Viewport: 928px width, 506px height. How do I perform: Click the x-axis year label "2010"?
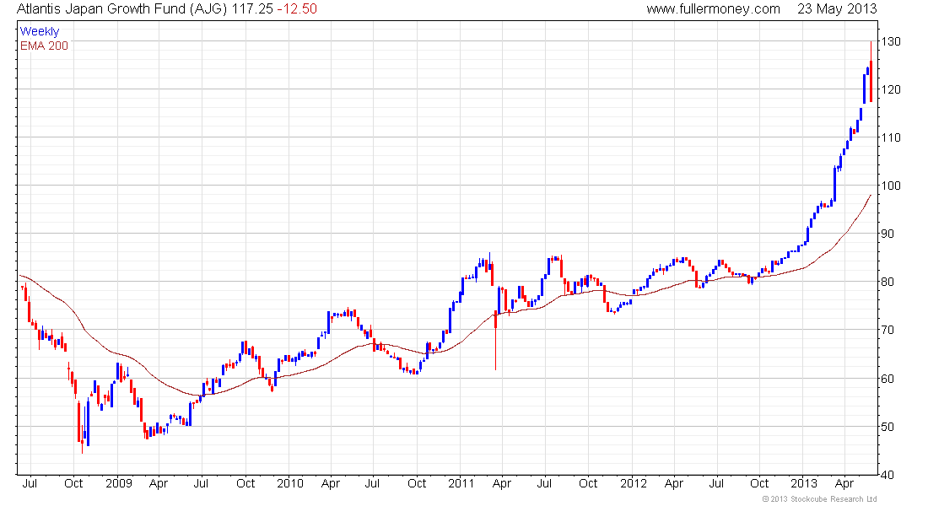coord(290,483)
